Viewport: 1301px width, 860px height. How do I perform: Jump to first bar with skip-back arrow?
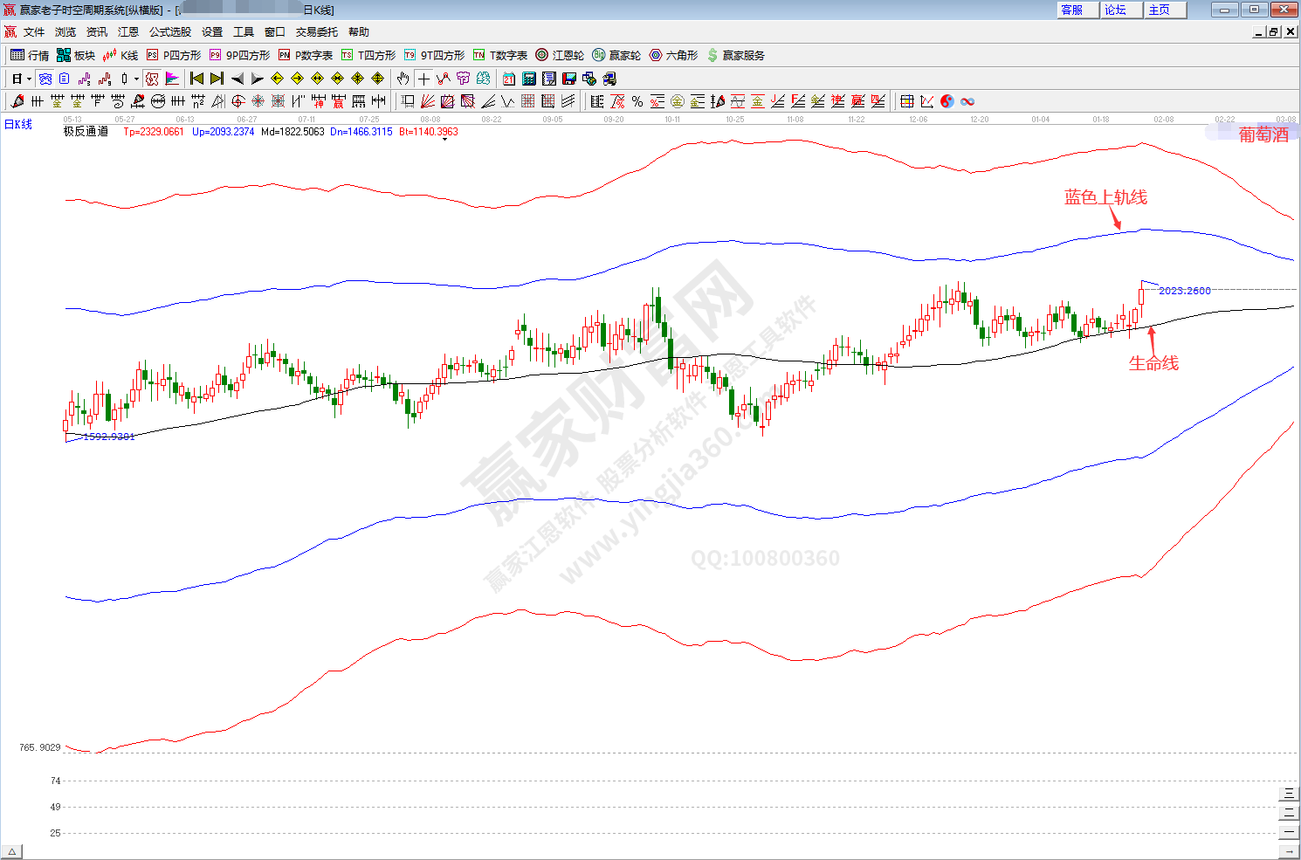click(x=196, y=79)
